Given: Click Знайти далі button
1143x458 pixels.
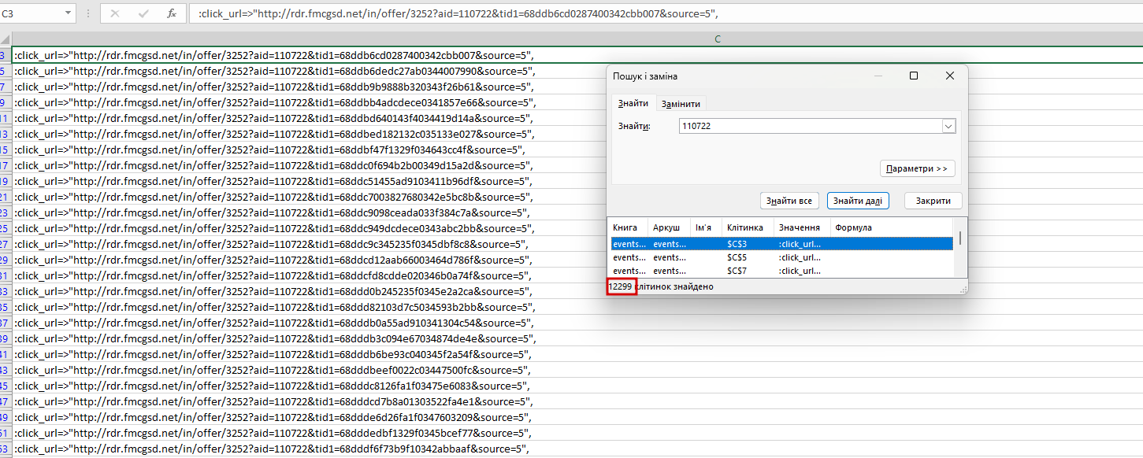Looking at the screenshot, I should coord(858,201).
